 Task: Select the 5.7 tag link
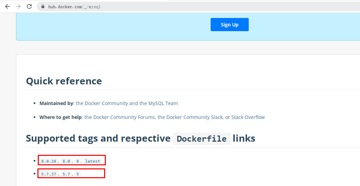coord(66,174)
